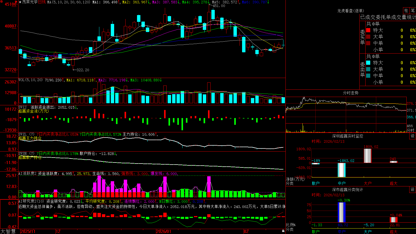Image resolution: width=416 pixels, height=234 pixels.
Task: Click dark red 中单 buy-order swatch
Action: click(x=368, y=43)
